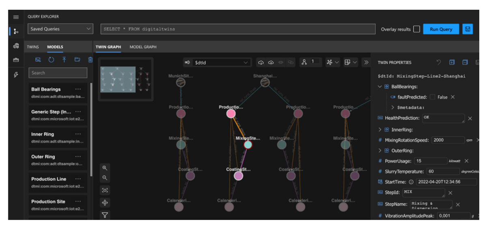487x231 pixels.
Task: Click the save query floppy icon
Action: (468, 29)
